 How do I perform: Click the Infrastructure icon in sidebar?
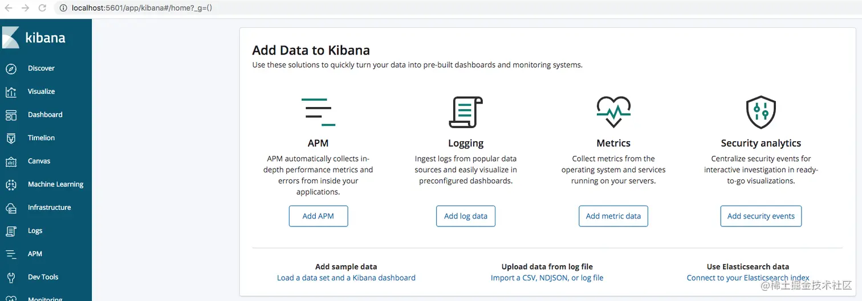pos(11,208)
